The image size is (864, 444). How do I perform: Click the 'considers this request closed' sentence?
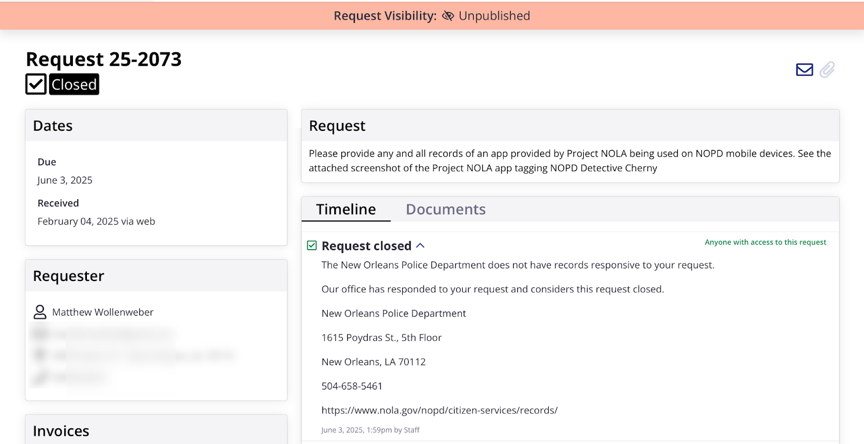click(492, 290)
